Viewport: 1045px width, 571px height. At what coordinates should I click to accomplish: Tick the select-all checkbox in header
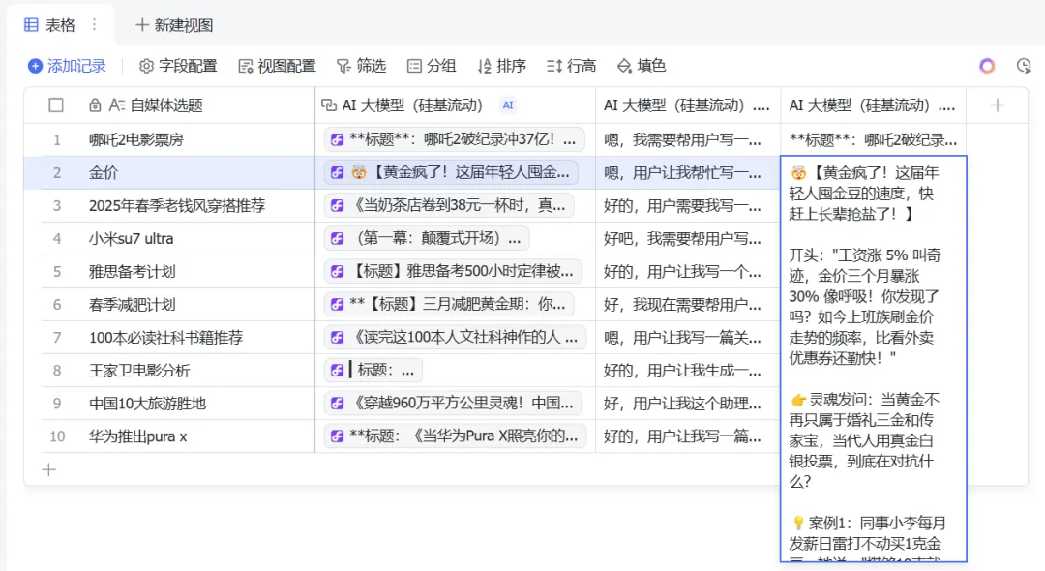(x=56, y=105)
